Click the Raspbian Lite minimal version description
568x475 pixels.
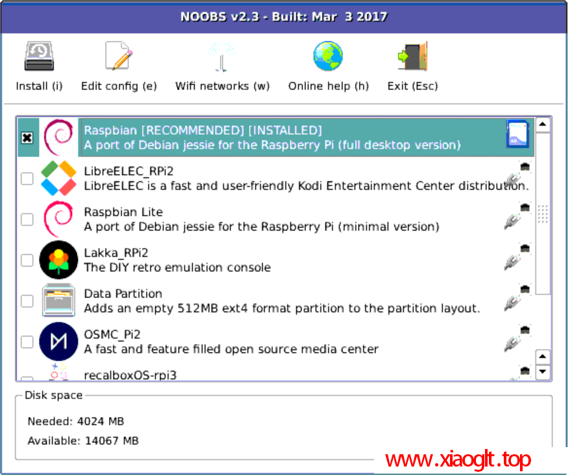coord(261,227)
